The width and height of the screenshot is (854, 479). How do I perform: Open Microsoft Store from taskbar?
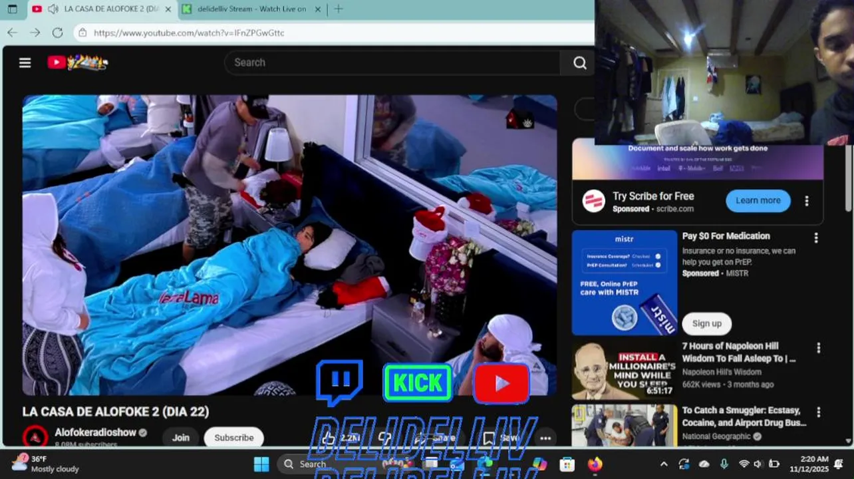(567, 464)
